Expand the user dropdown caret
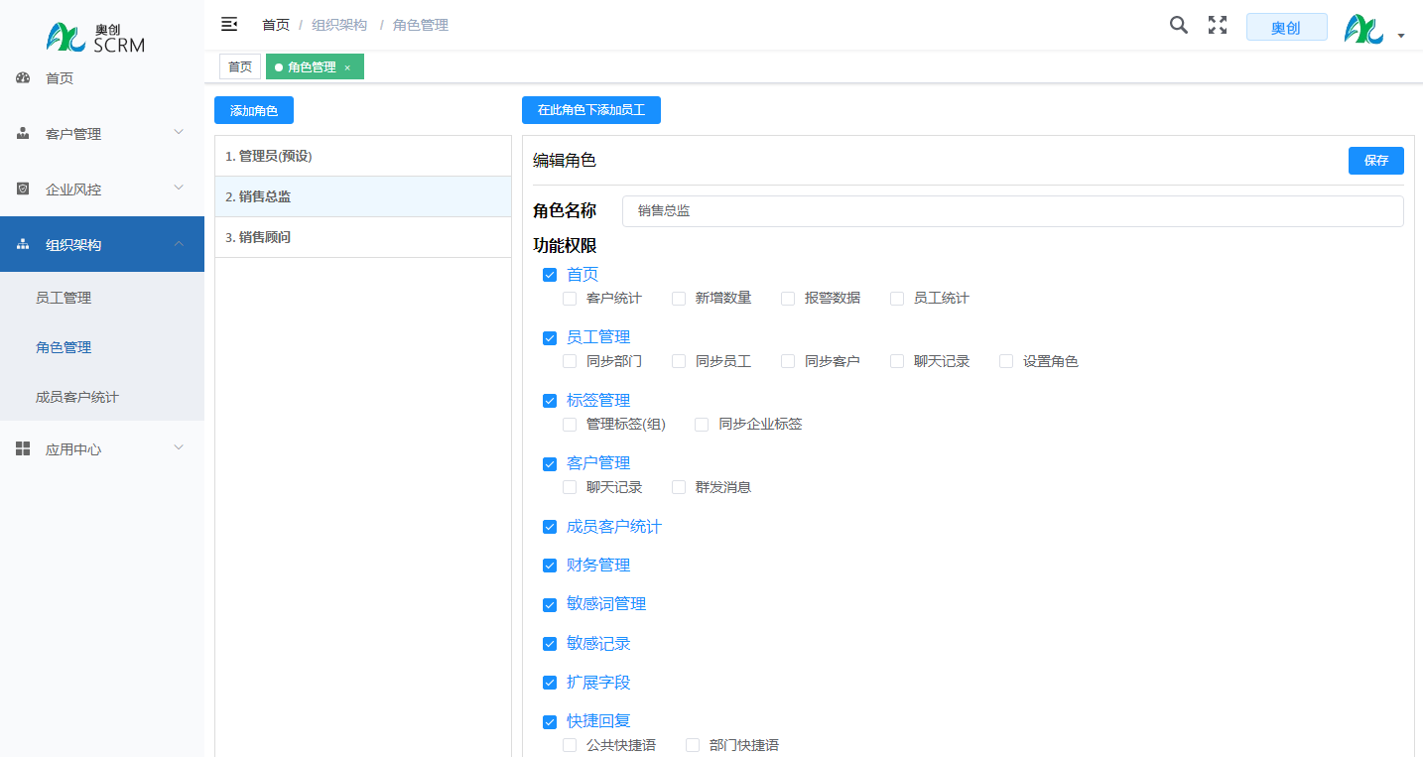The height and width of the screenshot is (757, 1423). click(1400, 35)
